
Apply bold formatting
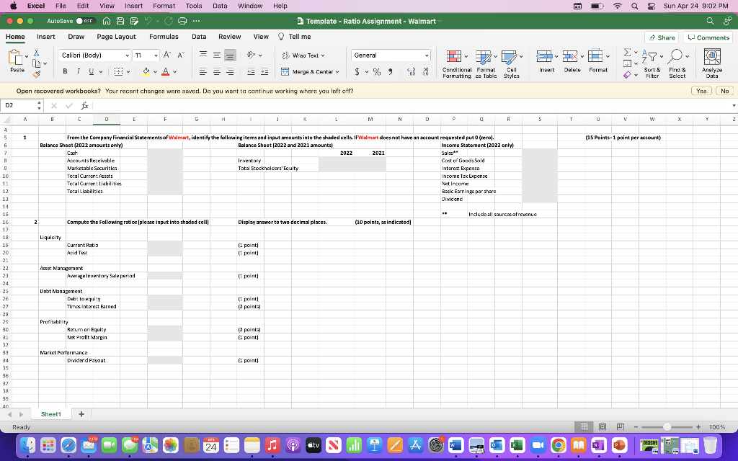click(x=64, y=72)
